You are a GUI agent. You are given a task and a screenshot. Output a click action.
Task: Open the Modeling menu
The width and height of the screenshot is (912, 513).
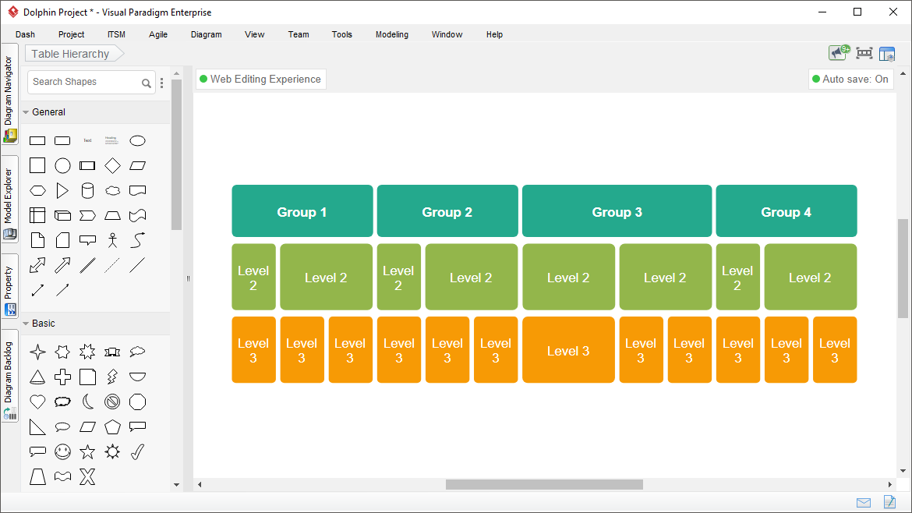pos(391,34)
